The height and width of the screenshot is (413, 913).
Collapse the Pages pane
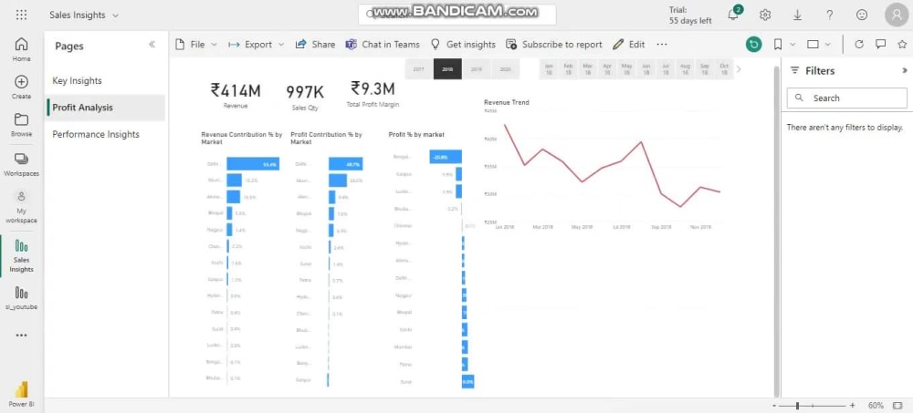point(152,44)
